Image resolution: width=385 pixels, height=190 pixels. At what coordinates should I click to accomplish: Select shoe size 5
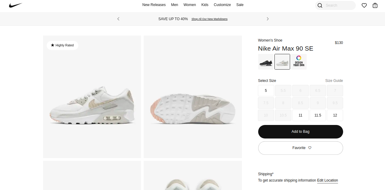(266, 90)
